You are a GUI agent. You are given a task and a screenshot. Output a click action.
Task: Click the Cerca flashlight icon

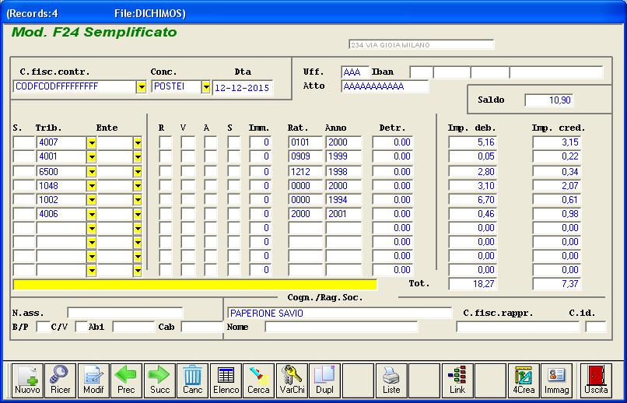click(x=259, y=380)
